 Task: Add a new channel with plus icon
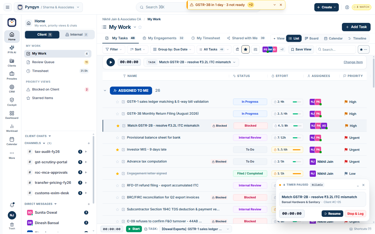tap(89, 143)
